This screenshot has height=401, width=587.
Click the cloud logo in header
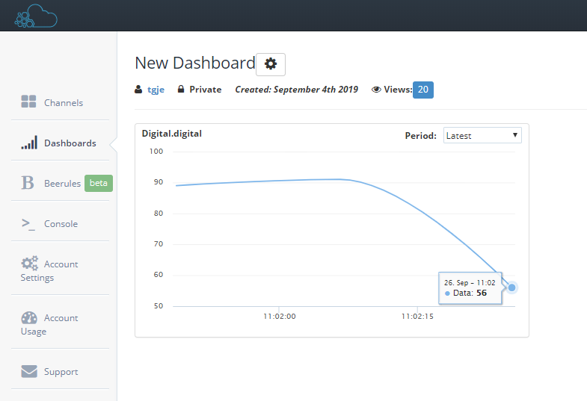point(35,16)
